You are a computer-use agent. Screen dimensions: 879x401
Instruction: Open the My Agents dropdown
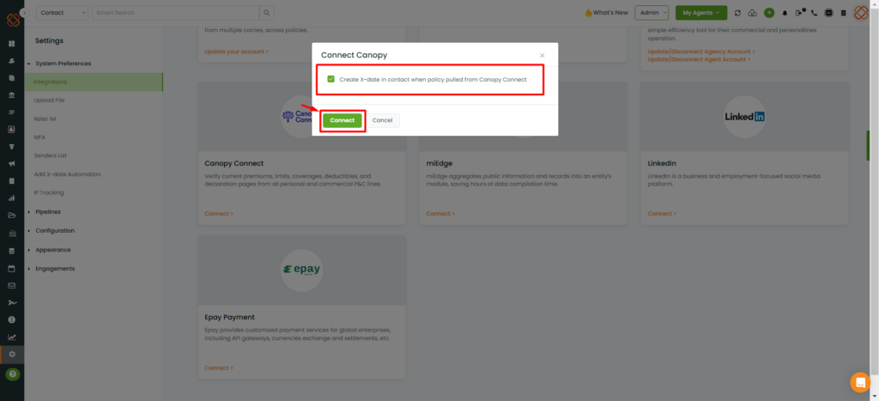tap(700, 13)
